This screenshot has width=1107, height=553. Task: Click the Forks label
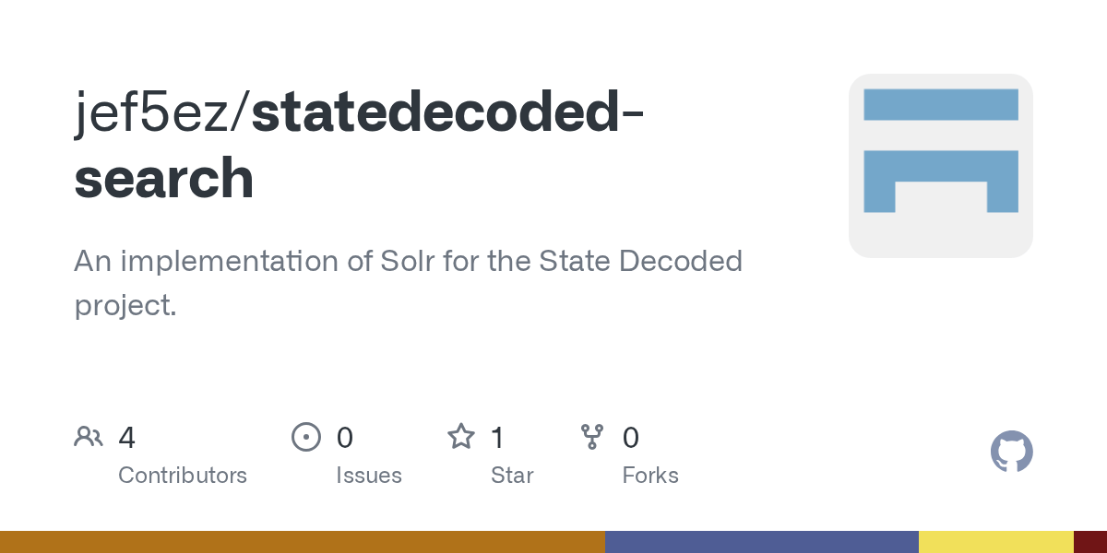[x=650, y=476]
